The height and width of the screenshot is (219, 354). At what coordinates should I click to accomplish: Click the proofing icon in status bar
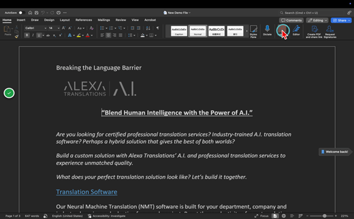coord(45,216)
